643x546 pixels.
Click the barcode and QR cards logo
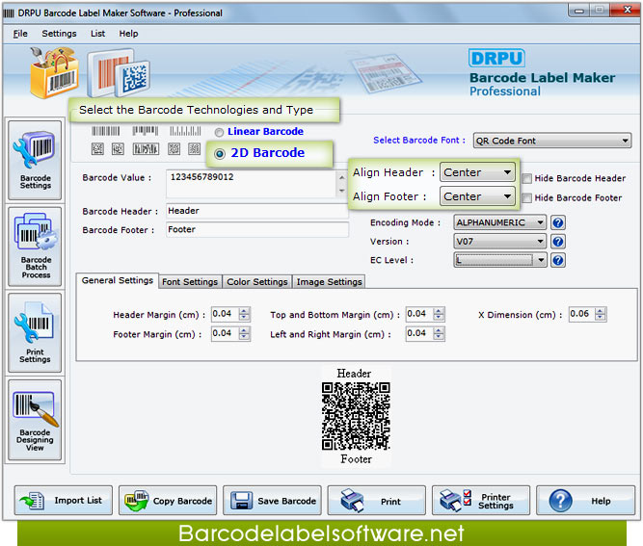point(119,73)
